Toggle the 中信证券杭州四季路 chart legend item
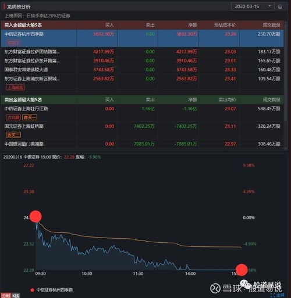This screenshot has width=291, height=298. tap(52, 290)
